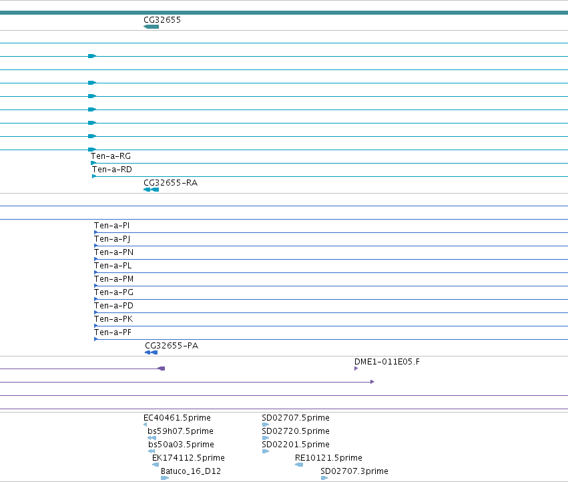This screenshot has width=568, height=482.
Task: Select the Ten-a-PI protein label
Action: pos(111,226)
